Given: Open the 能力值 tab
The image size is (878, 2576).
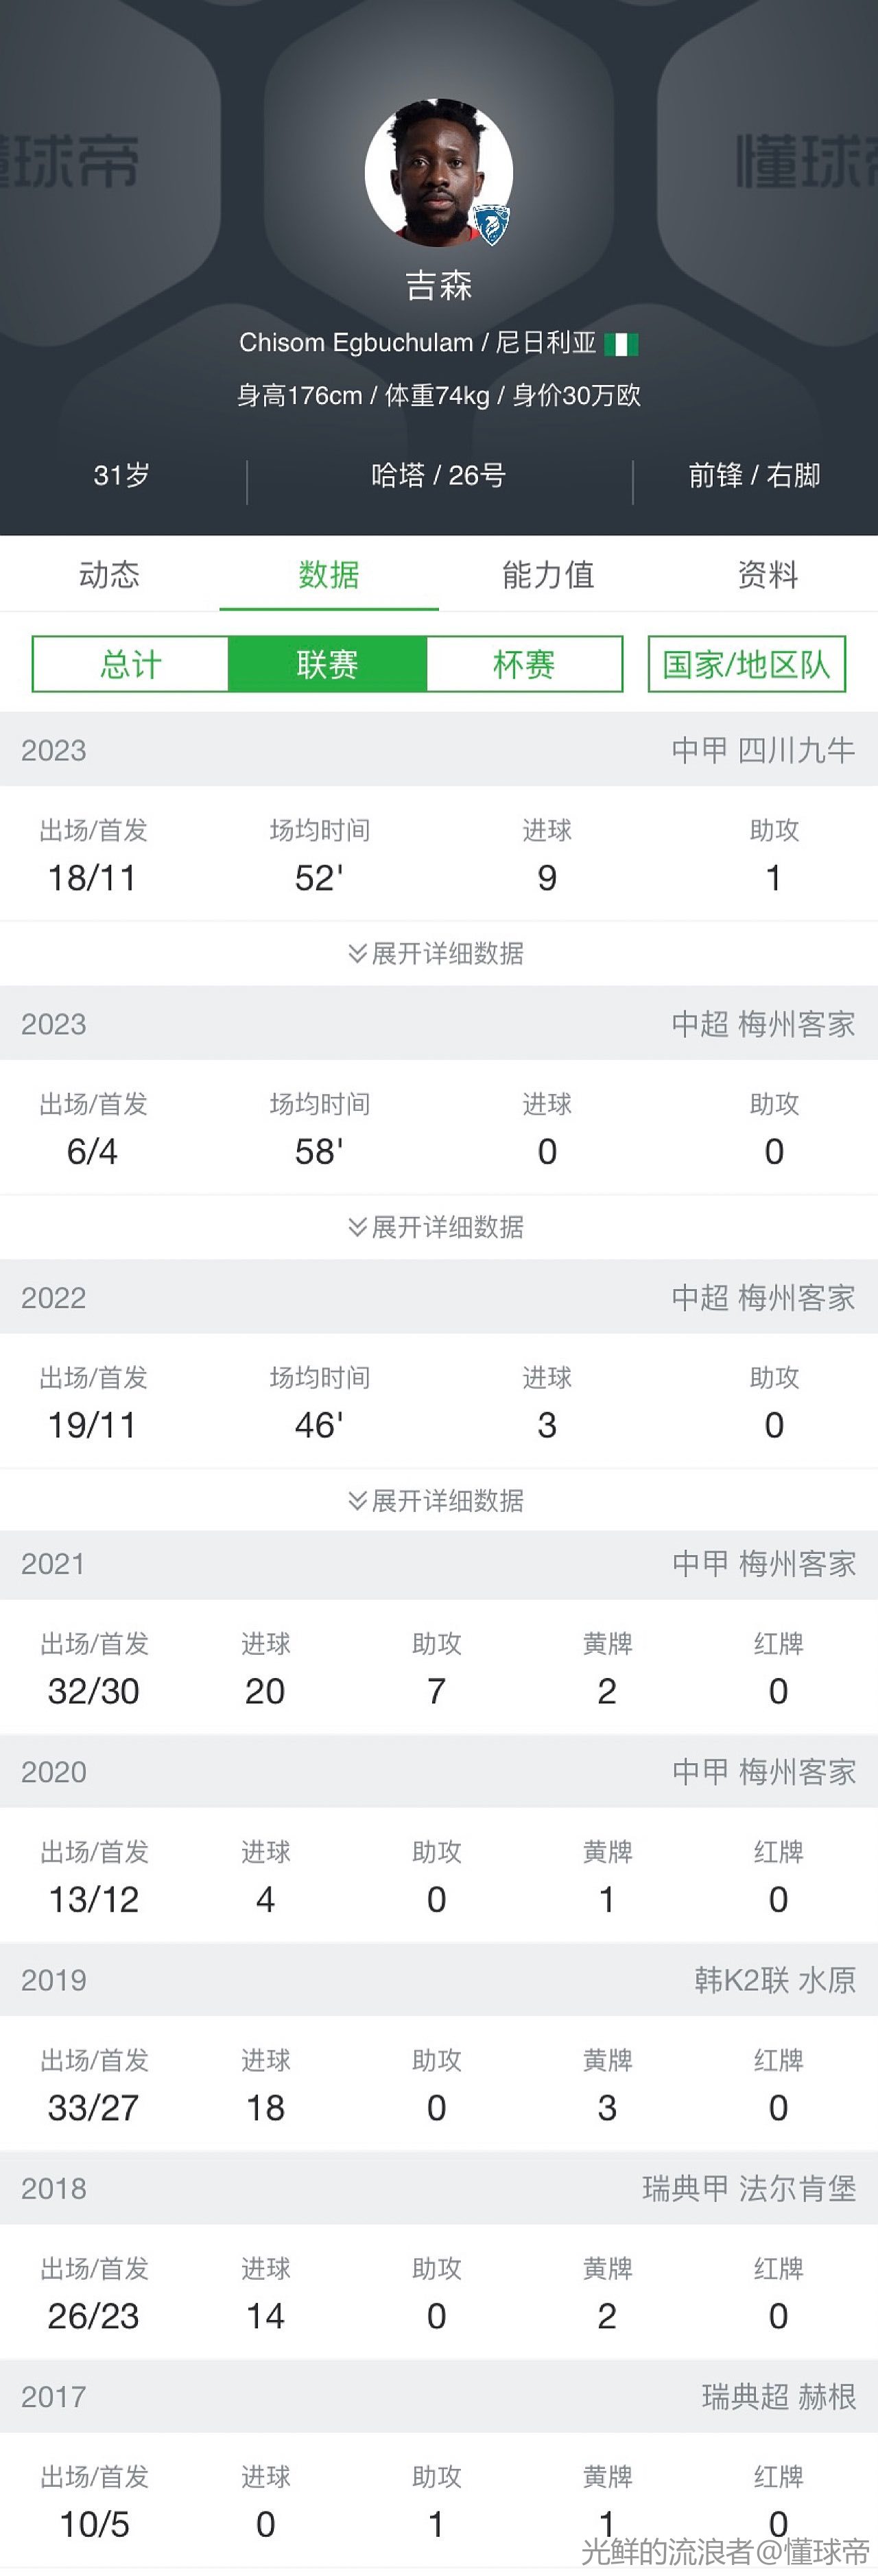Looking at the screenshot, I should point(548,574).
